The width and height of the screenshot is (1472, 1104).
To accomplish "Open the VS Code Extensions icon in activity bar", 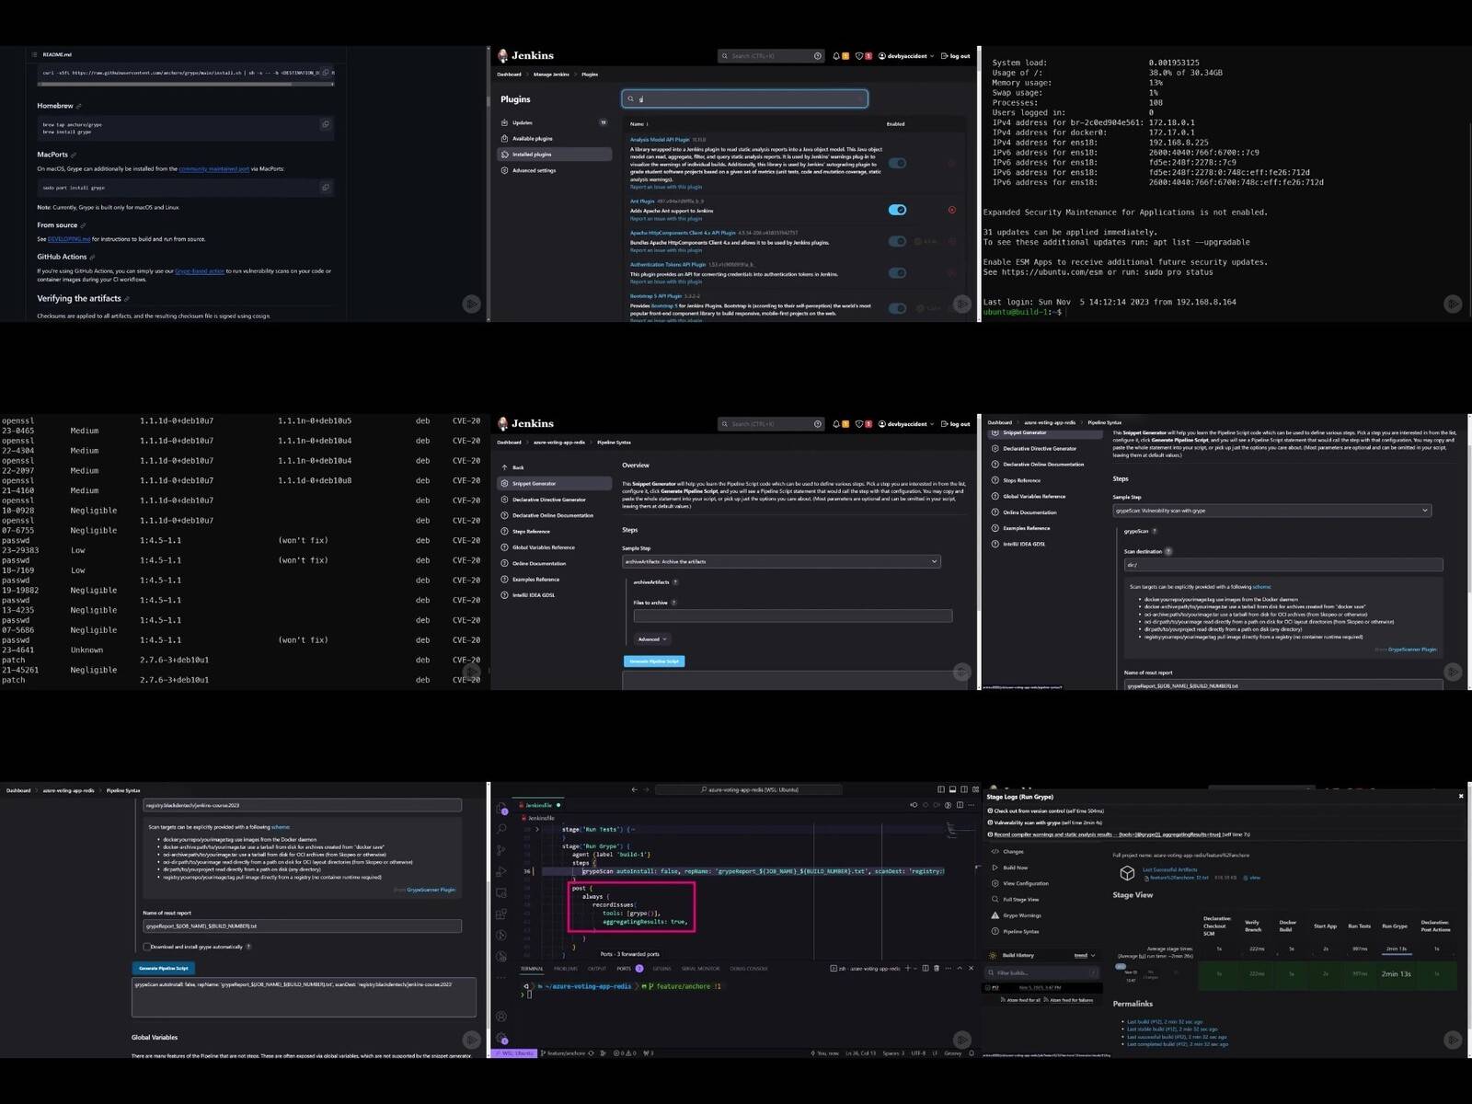I will click(x=501, y=914).
